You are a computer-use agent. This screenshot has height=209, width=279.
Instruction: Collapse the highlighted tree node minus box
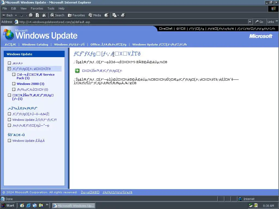[x=10, y=69]
